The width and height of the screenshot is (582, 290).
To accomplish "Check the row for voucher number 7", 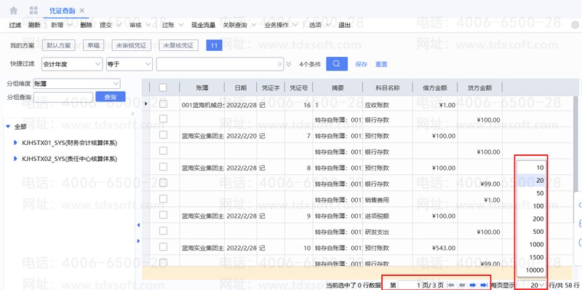I will click(163, 135).
